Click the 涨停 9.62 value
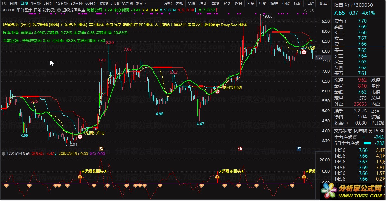The image size is (387, 201). tap(362, 80)
